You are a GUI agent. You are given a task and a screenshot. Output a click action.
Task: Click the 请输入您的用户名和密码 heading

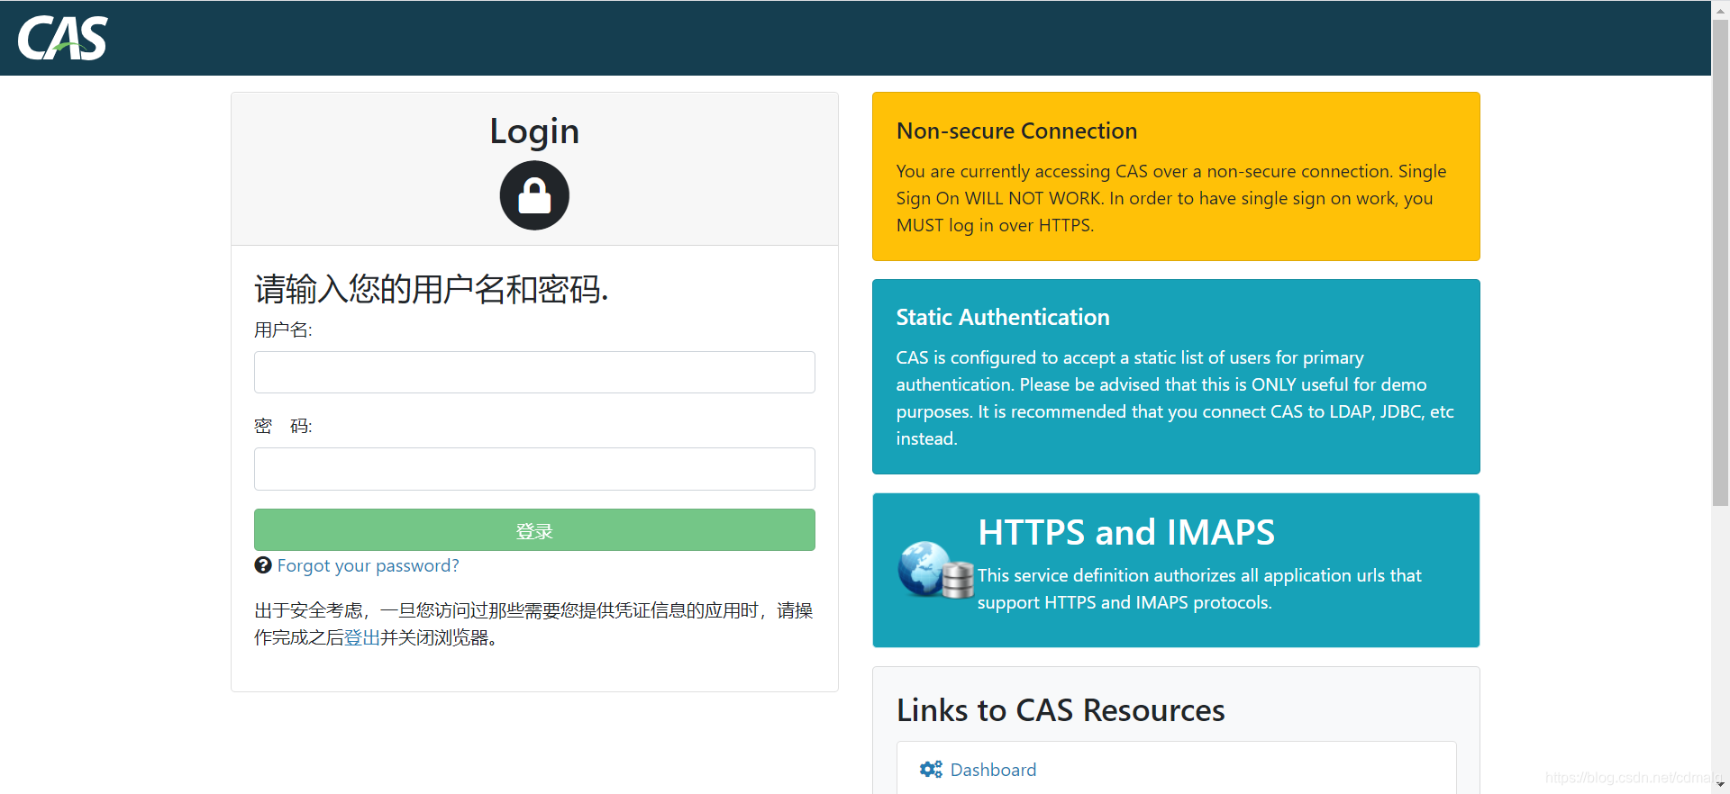(432, 289)
